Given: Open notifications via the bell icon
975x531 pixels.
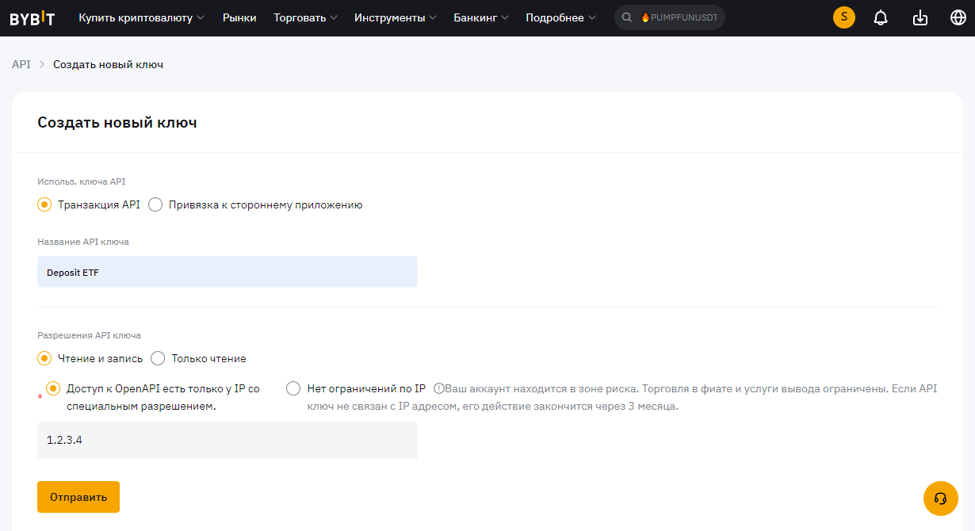Looking at the screenshot, I should (880, 16).
